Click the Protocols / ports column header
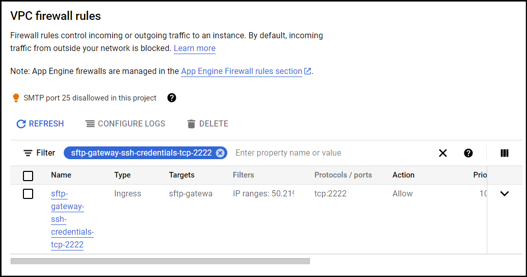 tap(343, 175)
